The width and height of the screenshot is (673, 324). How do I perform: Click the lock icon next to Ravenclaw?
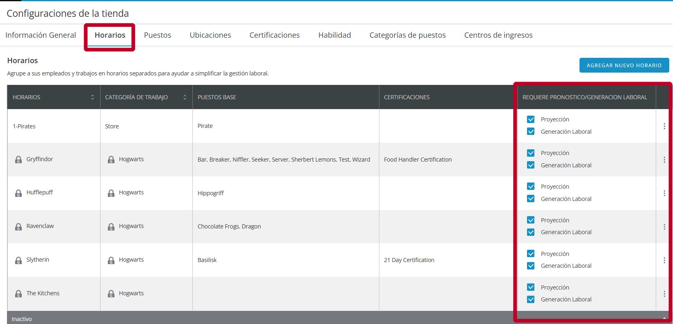point(18,227)
